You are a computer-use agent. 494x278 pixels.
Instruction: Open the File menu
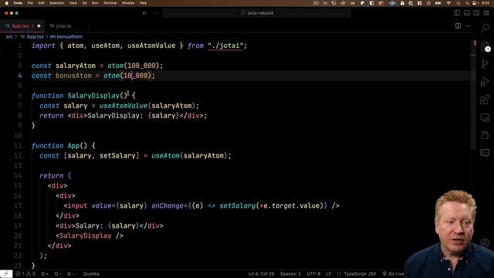click(30, 3)
